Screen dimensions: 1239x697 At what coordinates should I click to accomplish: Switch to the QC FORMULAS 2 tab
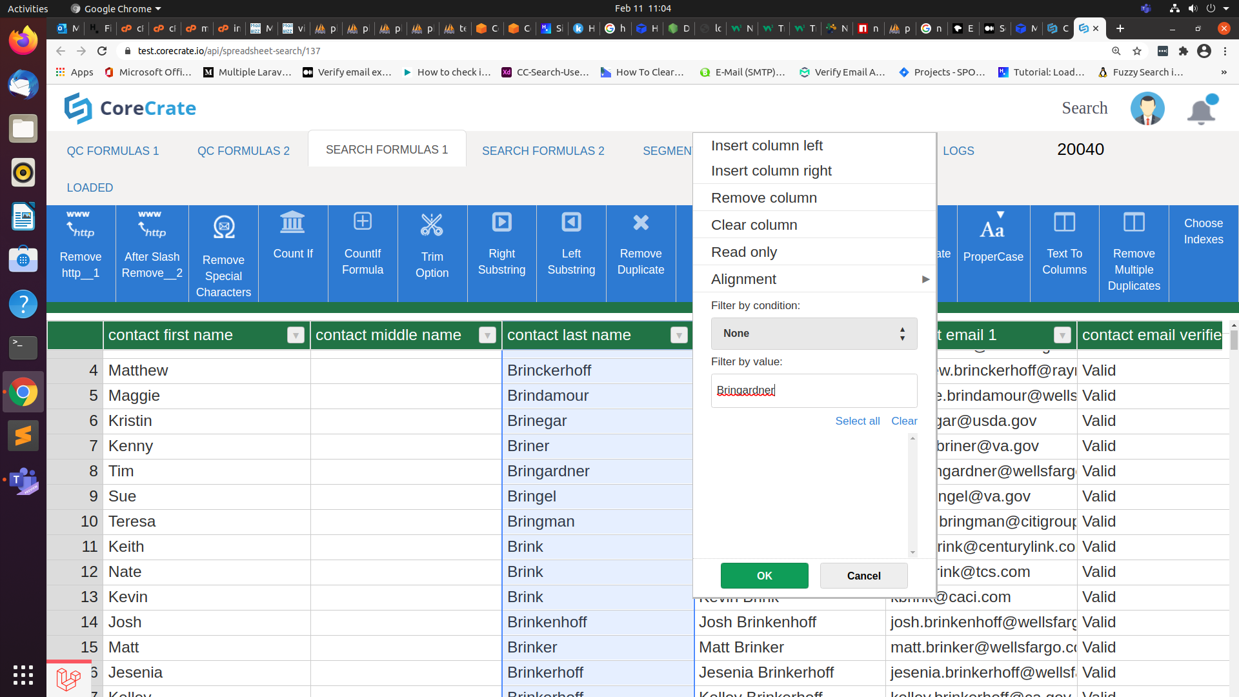(243, 151)
